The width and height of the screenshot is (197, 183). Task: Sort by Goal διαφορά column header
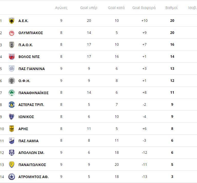click(x=144, y=8)
